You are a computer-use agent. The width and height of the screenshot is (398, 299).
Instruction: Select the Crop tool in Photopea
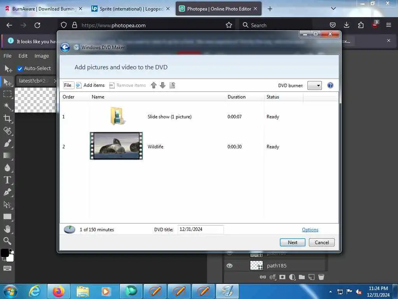8,118
